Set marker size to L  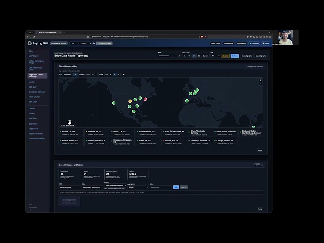tap(119, 74)
